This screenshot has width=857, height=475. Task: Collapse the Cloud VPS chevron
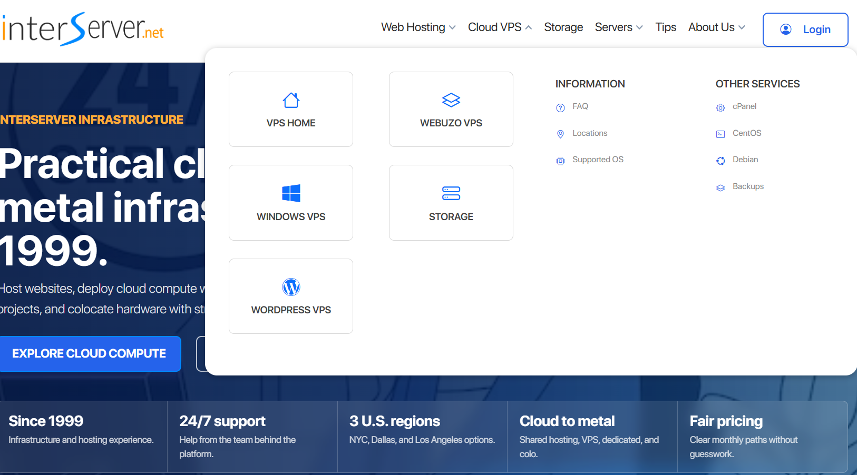(529, 27)
